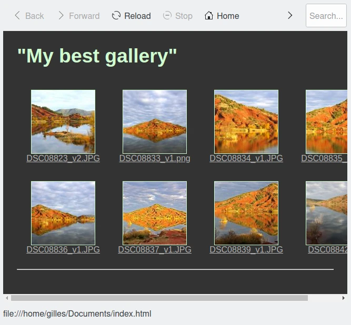View thumbnail above DSC08839_v1.JPG

coord(246,213)
